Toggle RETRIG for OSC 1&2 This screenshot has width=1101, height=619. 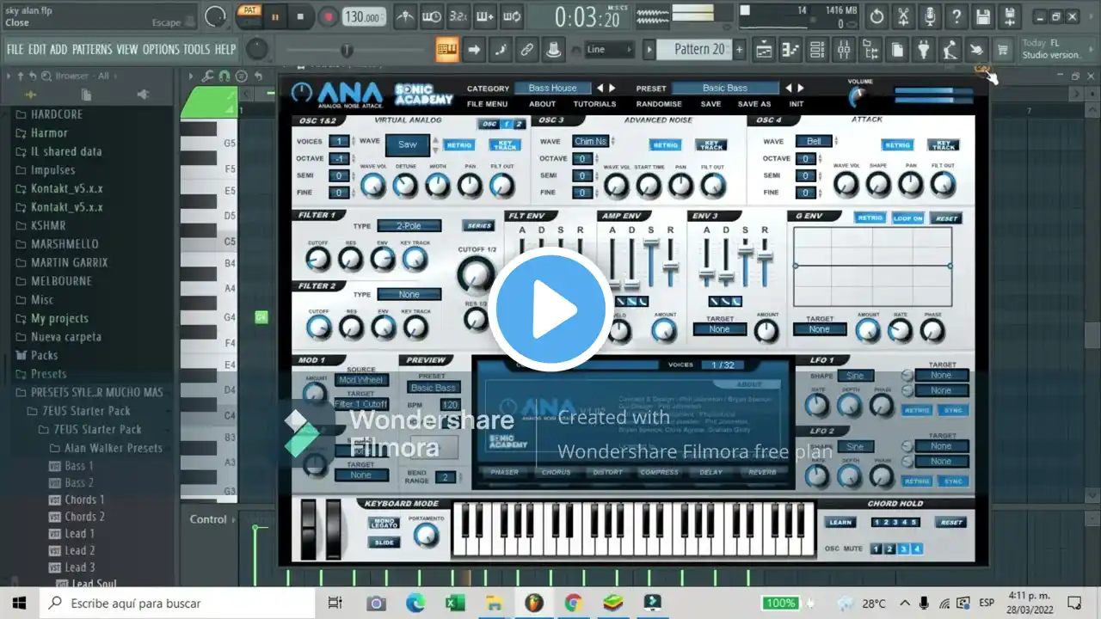[460, 145]
